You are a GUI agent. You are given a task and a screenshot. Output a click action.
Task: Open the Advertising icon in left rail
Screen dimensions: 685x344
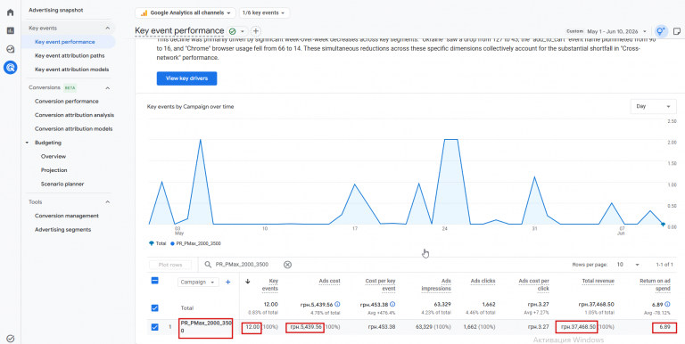[10, 68]
